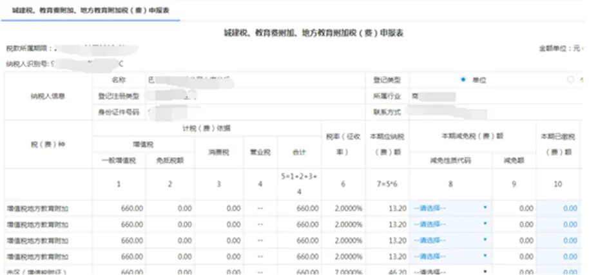Click the 一般增值税 column header
589x275 pixels.
[x=119, y=160]
